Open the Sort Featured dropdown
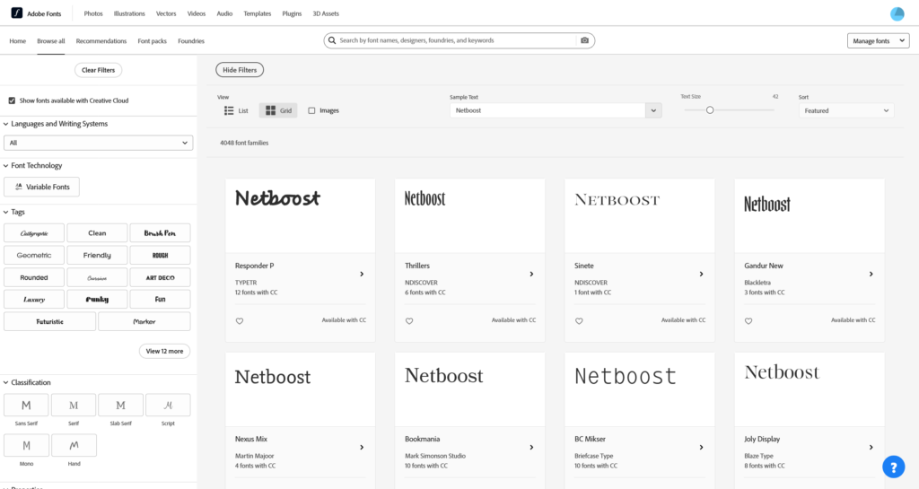This screenshot has height=489, width=919. [x=845, y=110]
